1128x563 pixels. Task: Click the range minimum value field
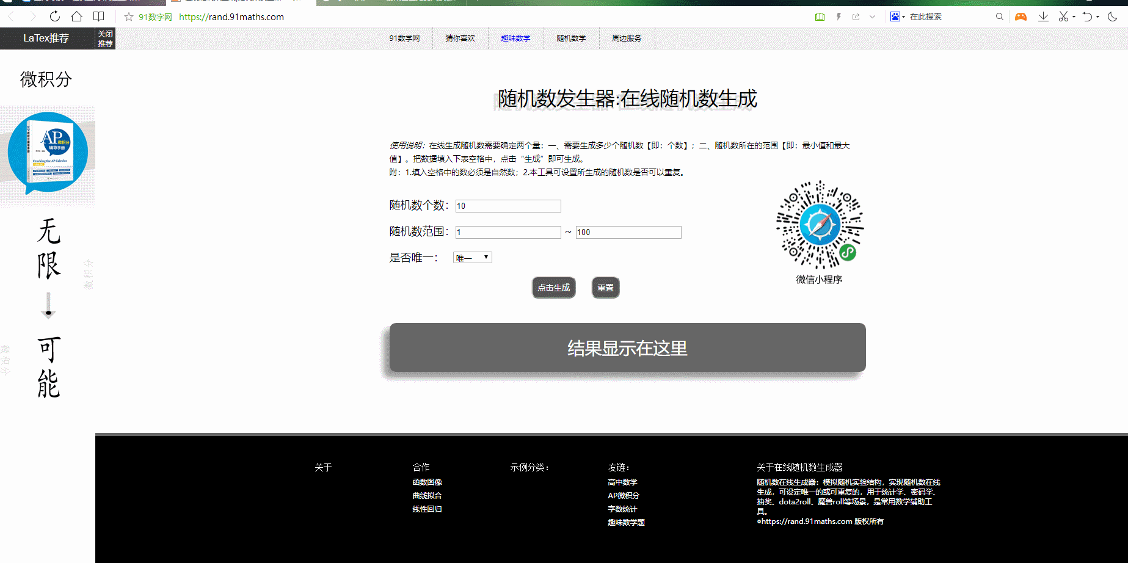tap(508, 232)
